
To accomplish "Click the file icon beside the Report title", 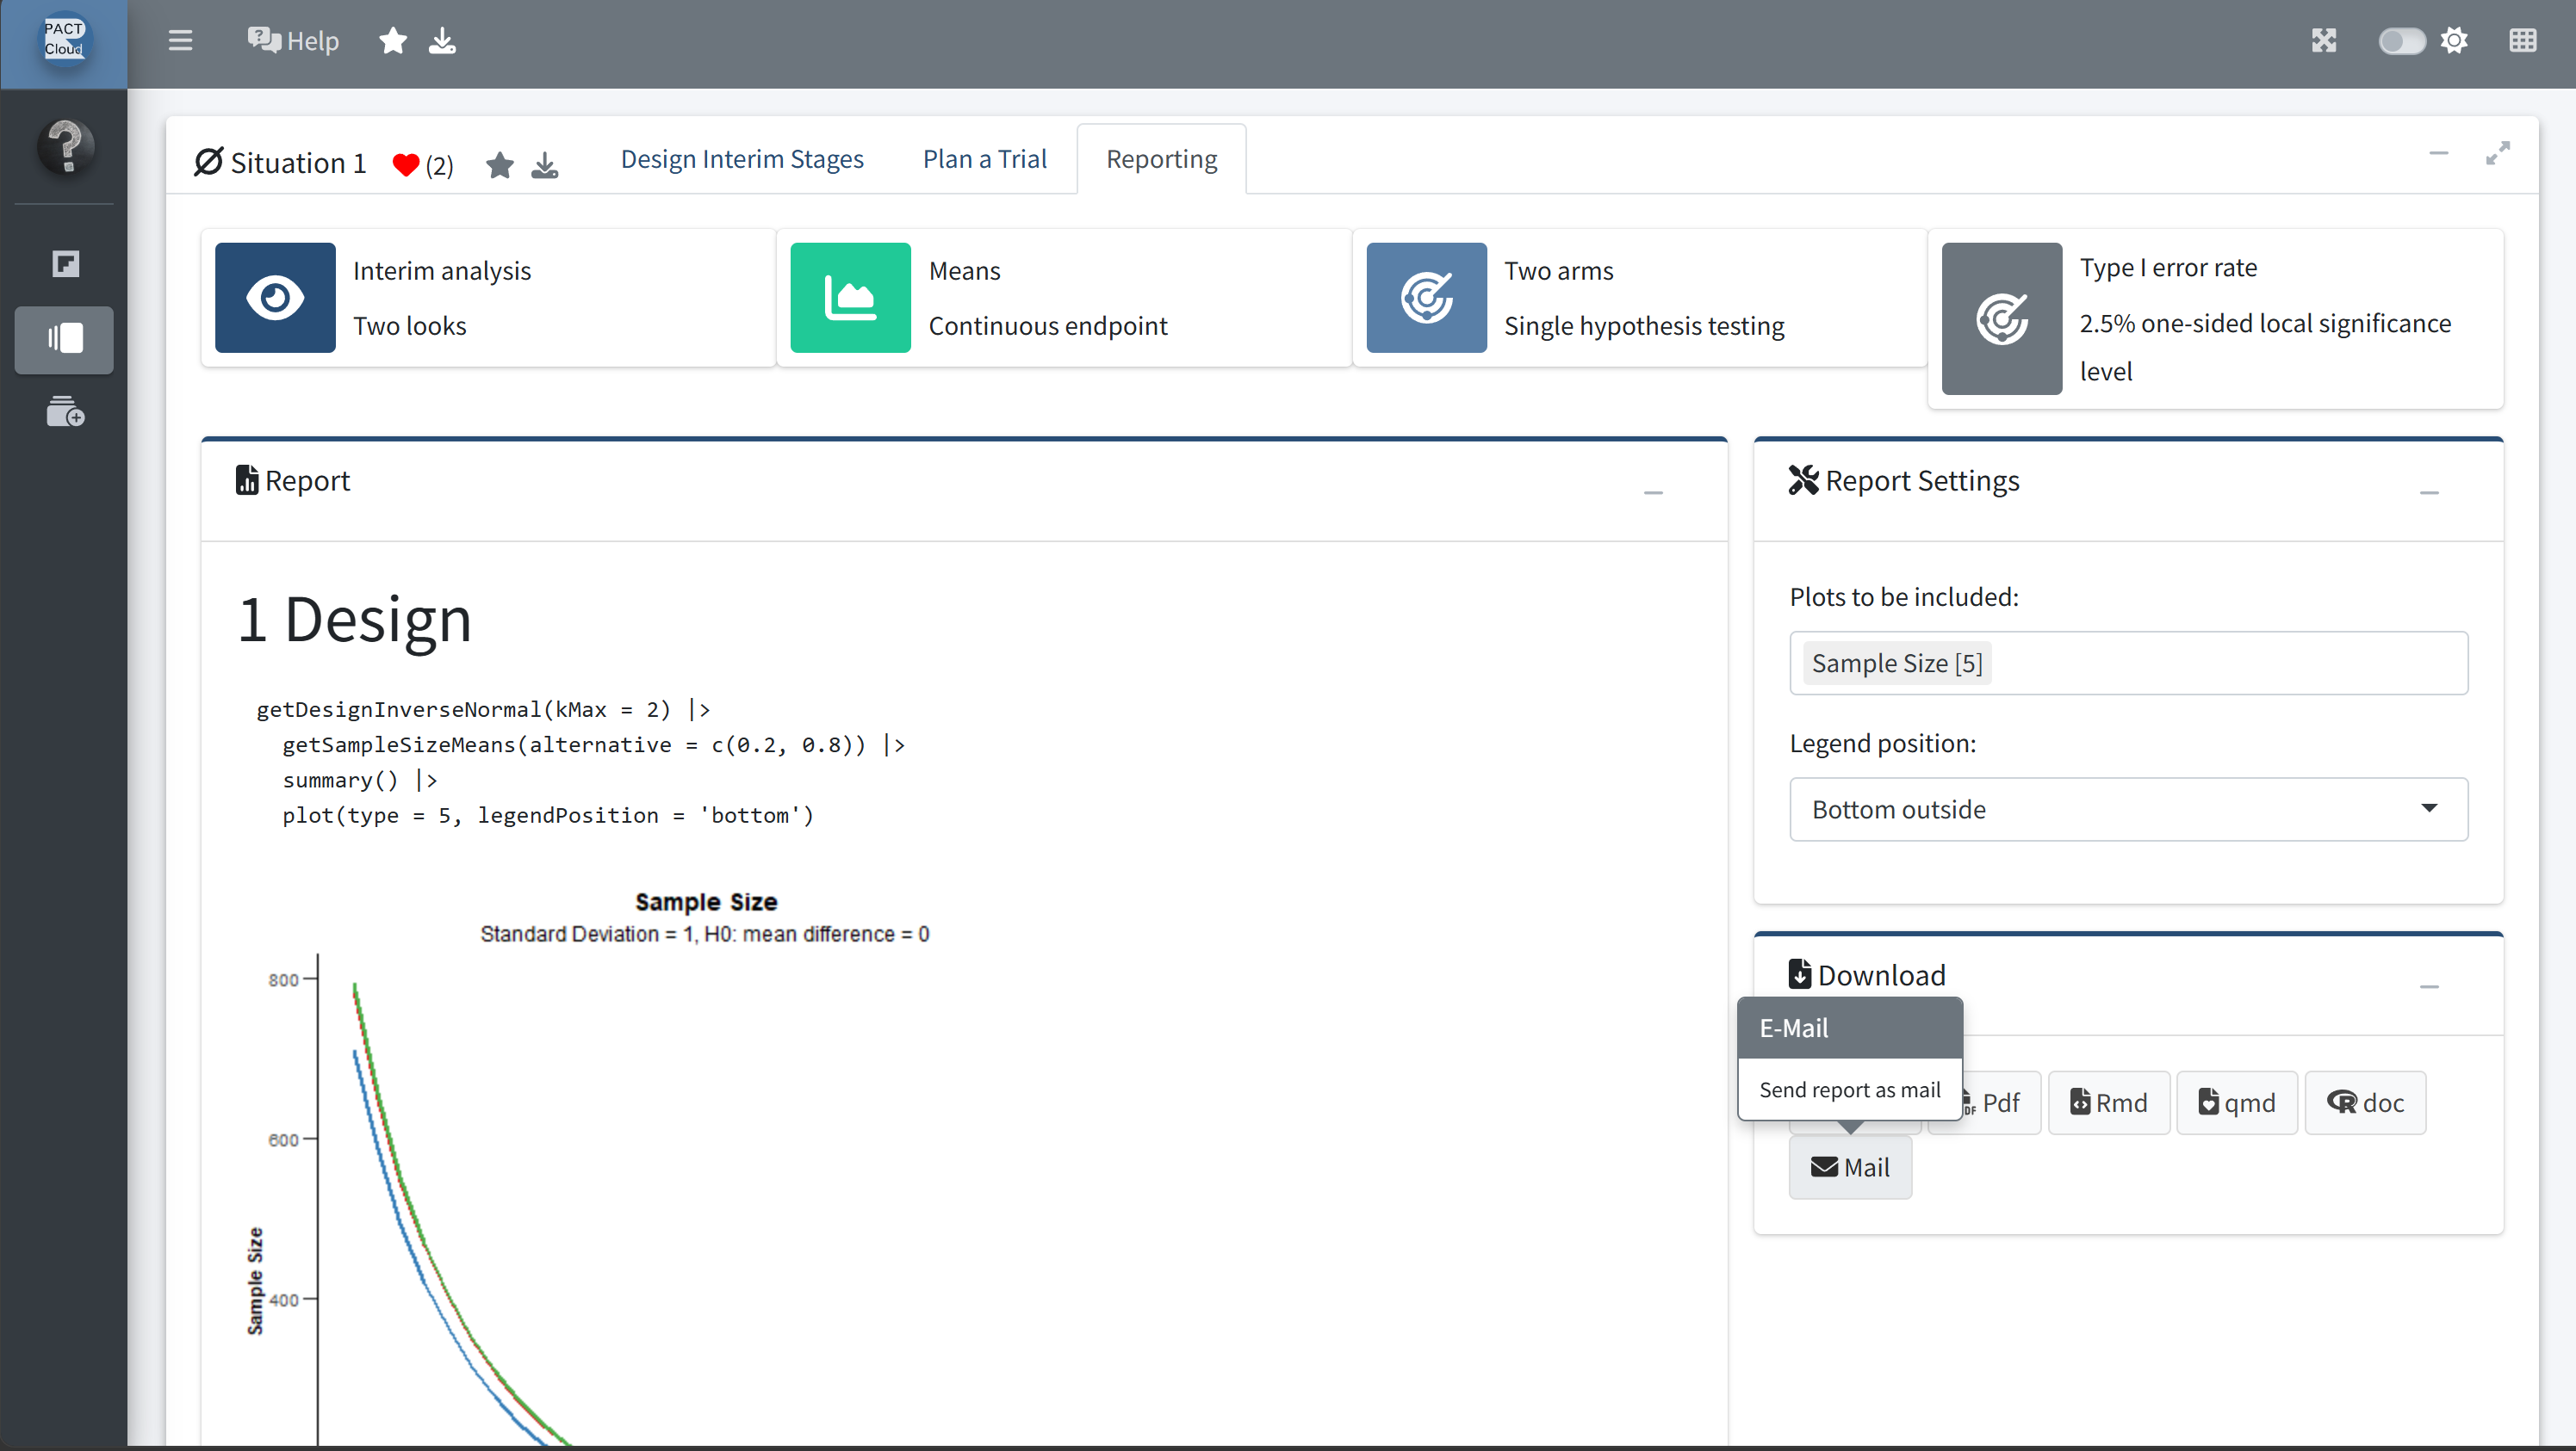I will pyautogui.click(x=246, y=481).
